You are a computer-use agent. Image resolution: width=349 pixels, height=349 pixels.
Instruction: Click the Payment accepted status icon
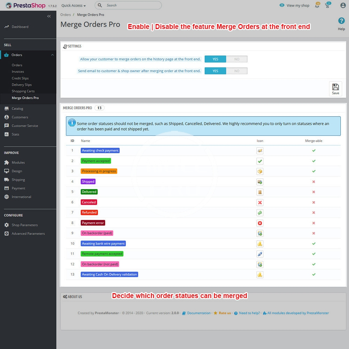[259, 161]
